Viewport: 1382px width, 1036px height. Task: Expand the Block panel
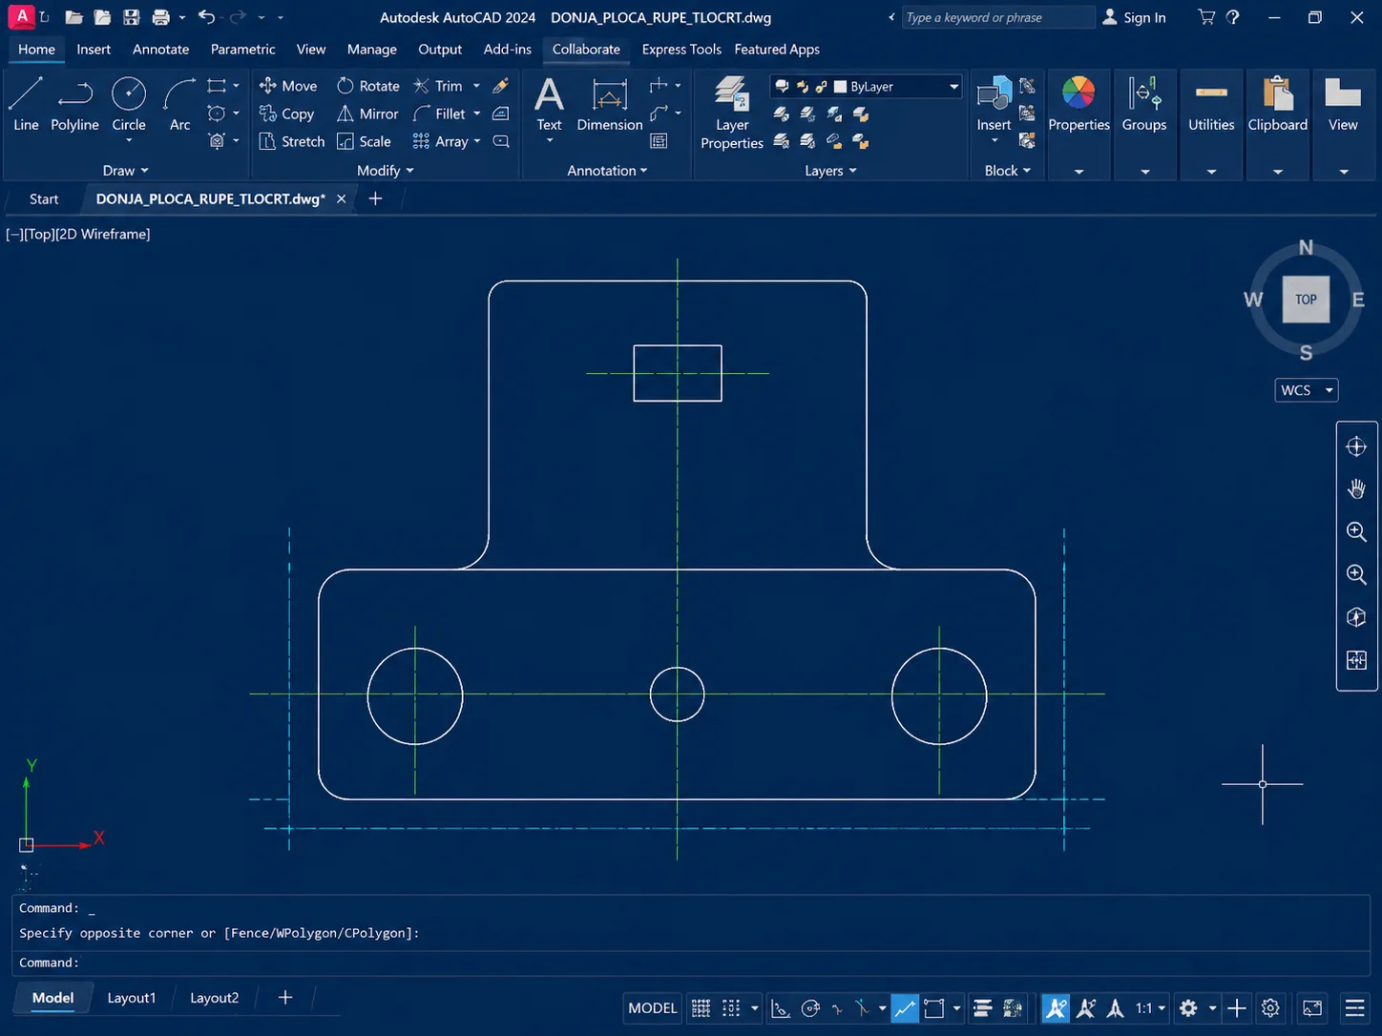pyautogui.click(x=1007, y=171)
